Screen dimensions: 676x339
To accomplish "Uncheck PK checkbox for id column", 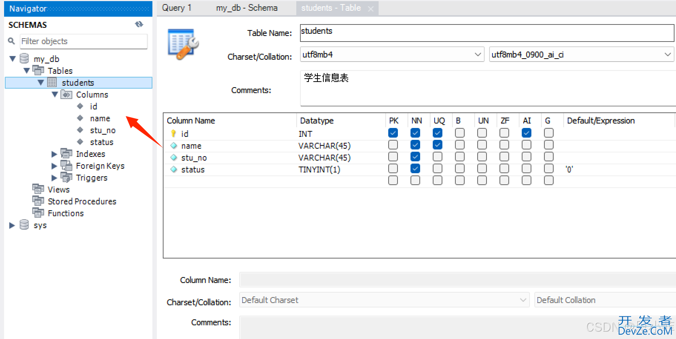I will coord(393,133).
